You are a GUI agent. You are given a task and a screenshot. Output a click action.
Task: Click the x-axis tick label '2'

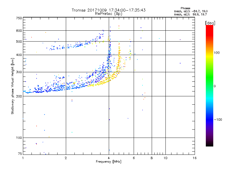(x=66, y=158)
